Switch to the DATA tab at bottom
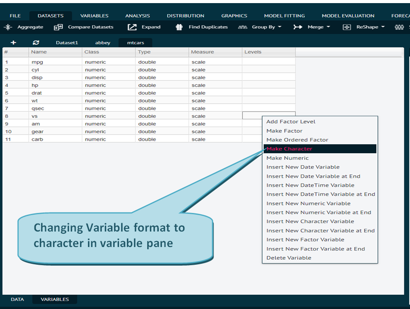The image size is (410, 309). [17, 299]
